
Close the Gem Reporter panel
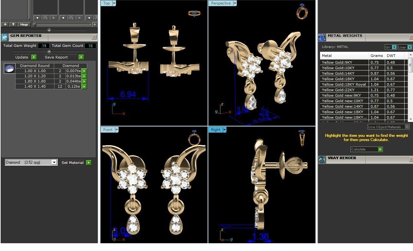pos(94,37)
